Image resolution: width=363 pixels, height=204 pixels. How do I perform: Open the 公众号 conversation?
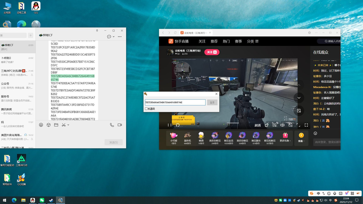click(x=18, y=86)
